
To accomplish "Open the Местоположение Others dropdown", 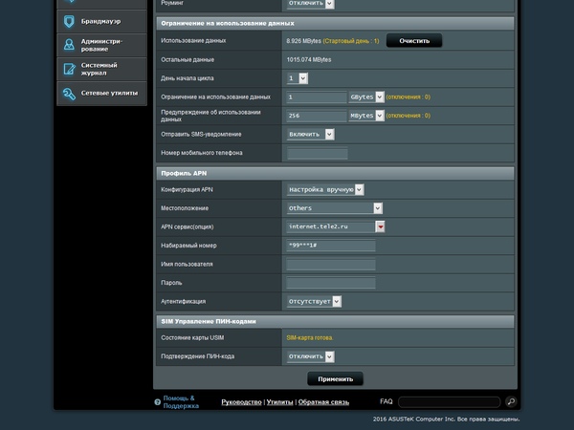I will click(x=335, y=208).
